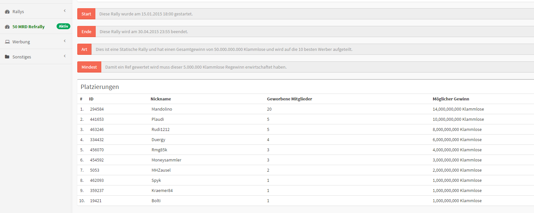Click the Werbung laptop icon
Image resolution: width=534 pixels, height=213 pixels.
point(7,42)
